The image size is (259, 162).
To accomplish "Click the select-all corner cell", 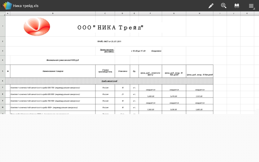I will pyautogui.click(x=3, y=13).
